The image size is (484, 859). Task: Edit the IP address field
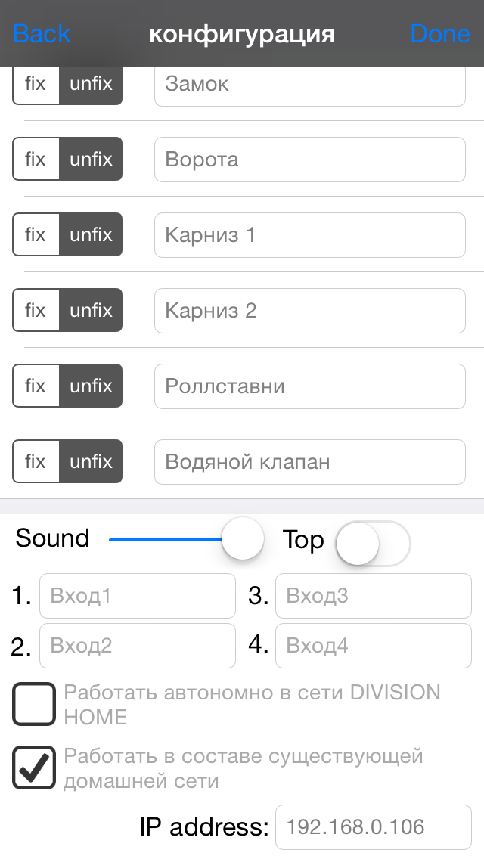click(x=373, y=827)
